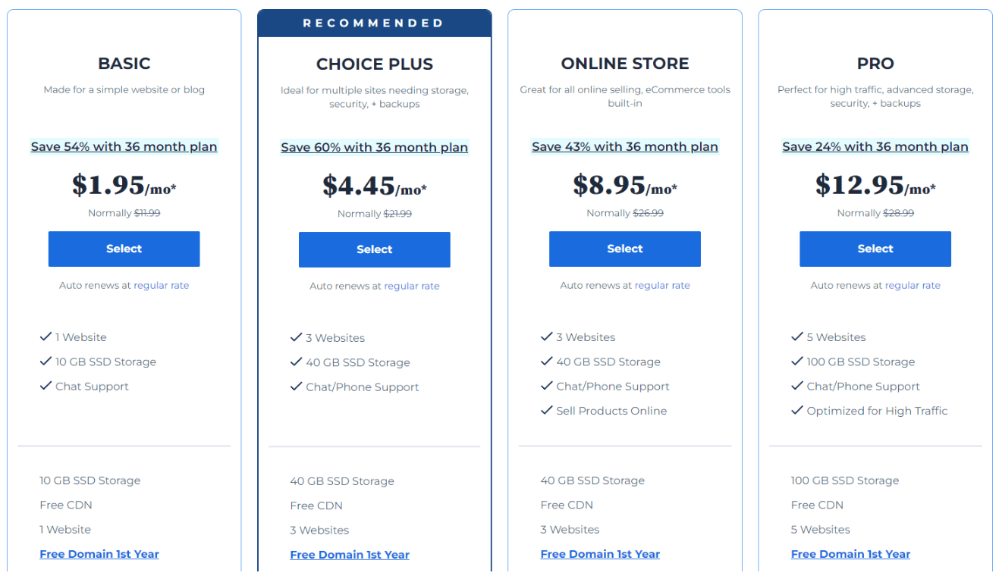
Task: Click Save 54% with 36 month plan
Action: coord(124,147)
